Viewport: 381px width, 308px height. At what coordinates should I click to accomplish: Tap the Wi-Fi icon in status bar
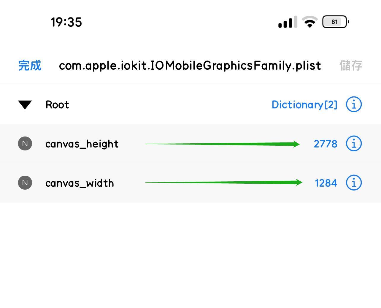click(310, 22)
